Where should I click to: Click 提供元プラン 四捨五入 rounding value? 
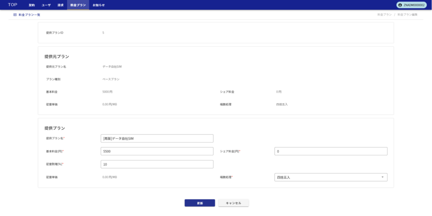point(282,105)
